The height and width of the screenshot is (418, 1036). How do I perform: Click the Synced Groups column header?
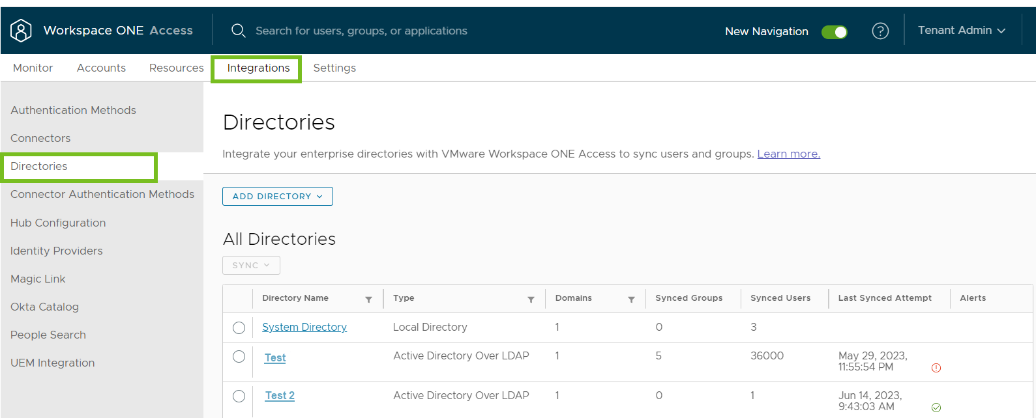point(688,298)
